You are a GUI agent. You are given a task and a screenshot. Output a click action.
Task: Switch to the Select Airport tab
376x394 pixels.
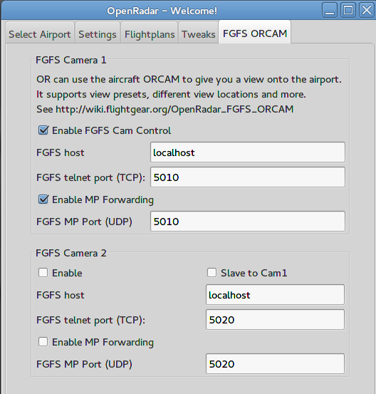coord(40,34)
